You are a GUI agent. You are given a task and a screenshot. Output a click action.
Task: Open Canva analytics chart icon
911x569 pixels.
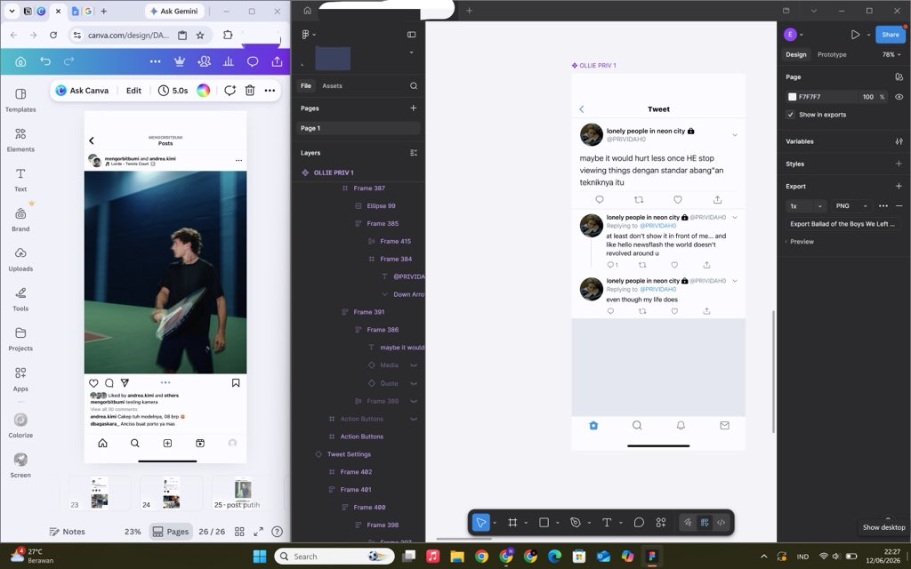(229, 61)
